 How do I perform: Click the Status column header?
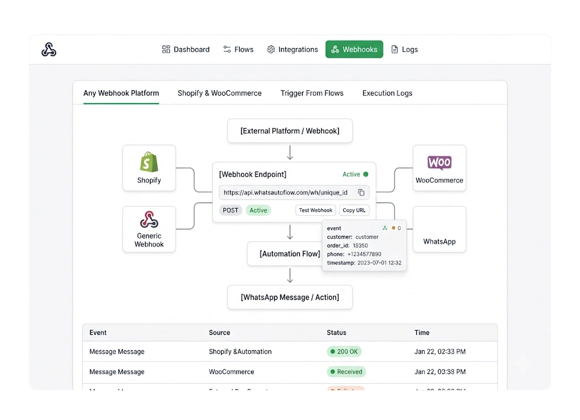pyautogui.click(x=336, y=333)
